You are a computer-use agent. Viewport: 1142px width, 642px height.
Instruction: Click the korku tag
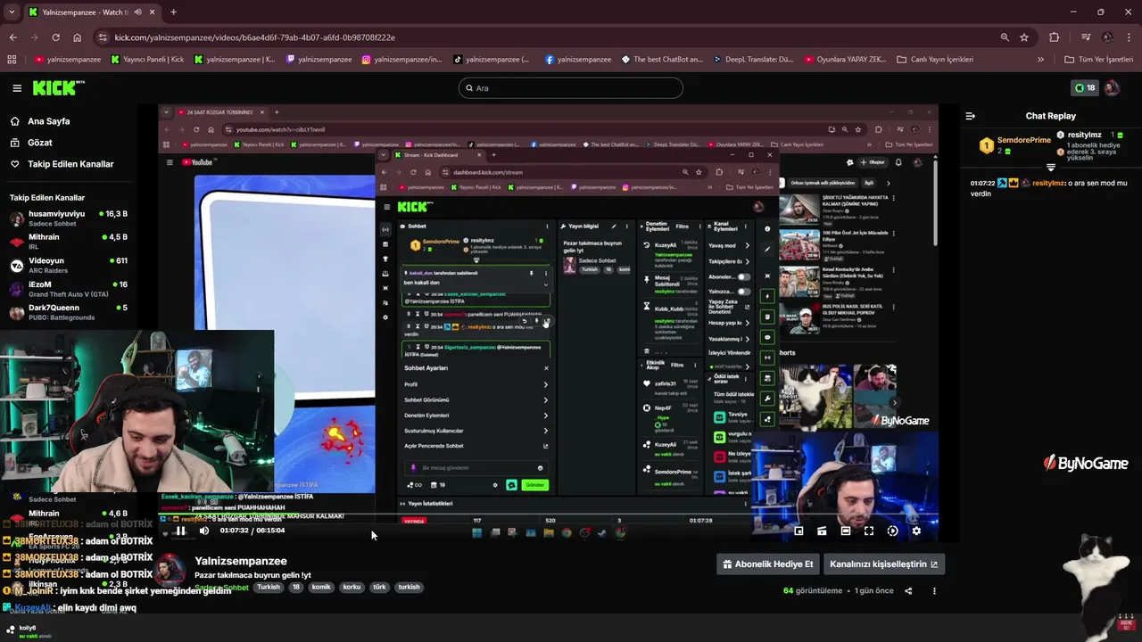point(352,588)
